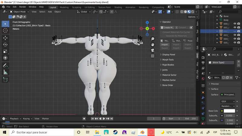Open the Output properties tab icon
Viewport: 242px width, 136px height.
(x=203, y=63)
